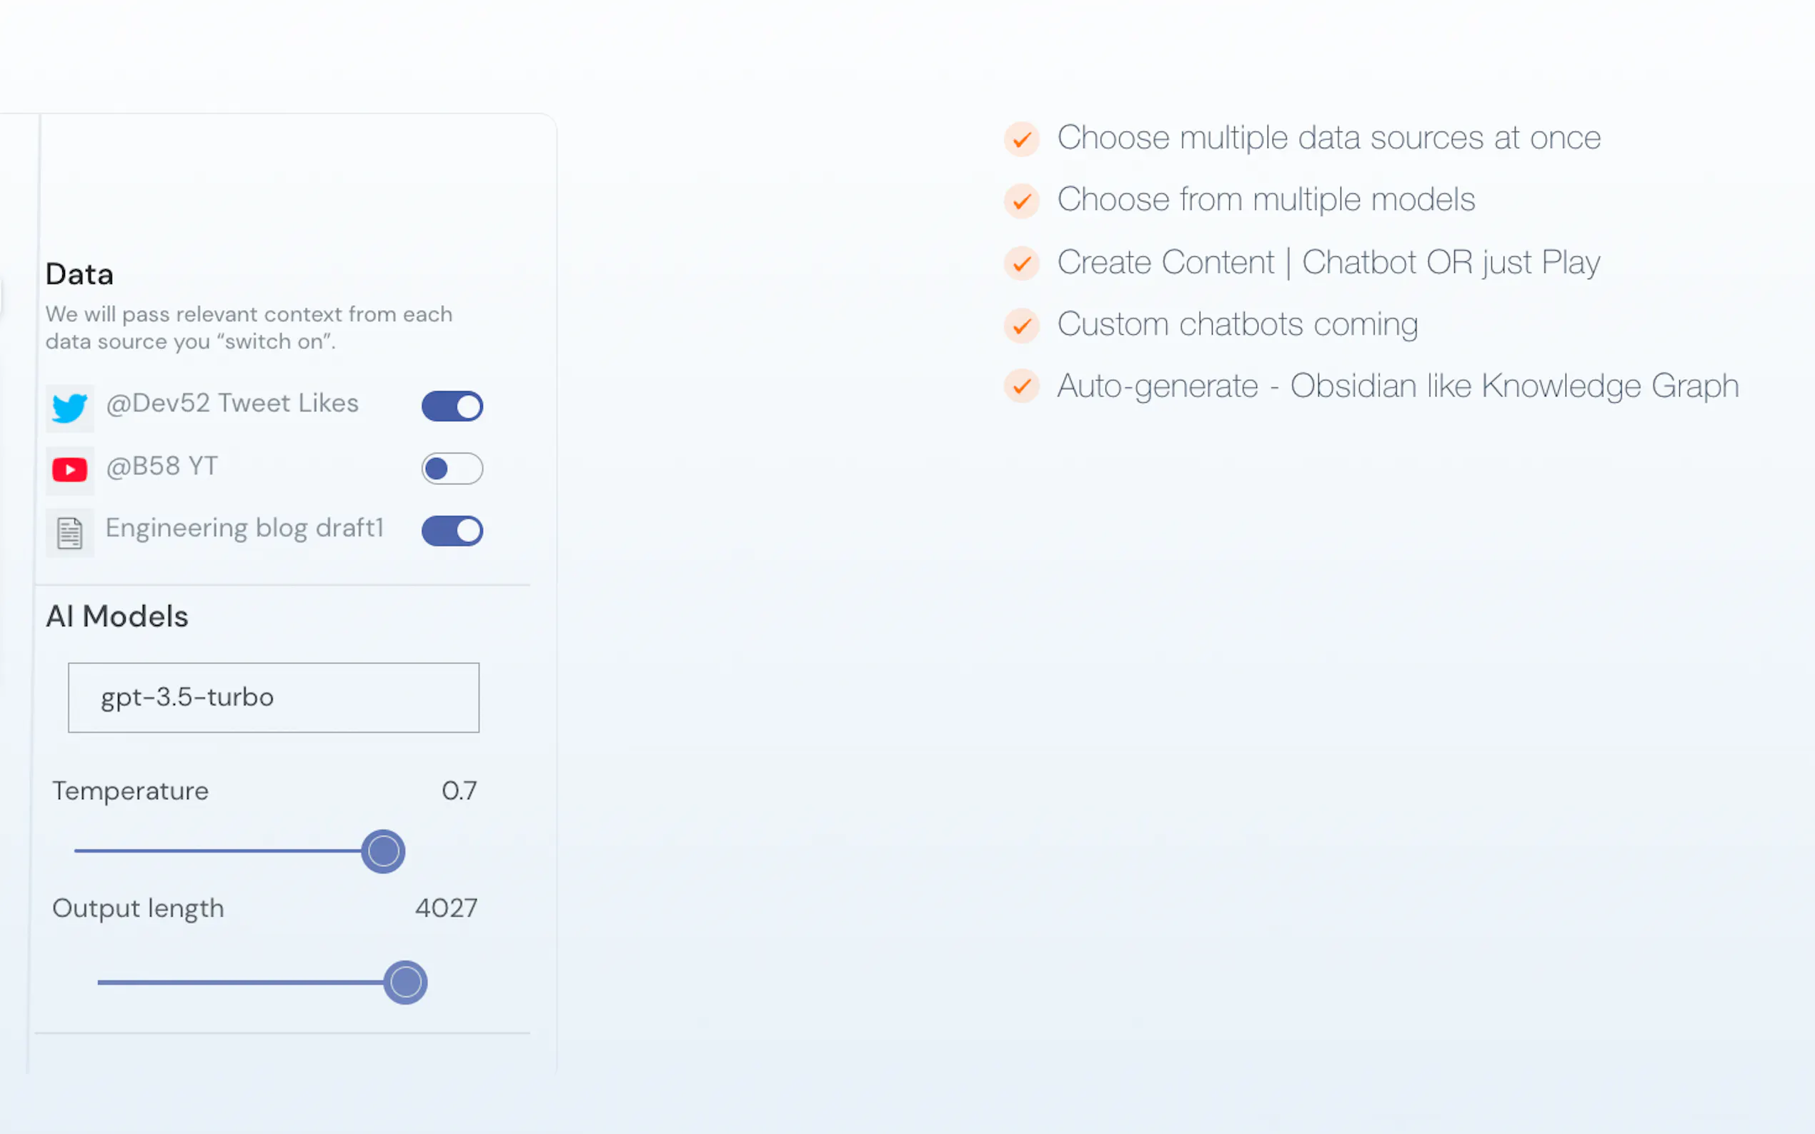The image size is (1815, 1134).
Task: Click checkmark beside Auto-generate Knowledge Graph
Action: pyautogui.click(x=1021, y=386)
